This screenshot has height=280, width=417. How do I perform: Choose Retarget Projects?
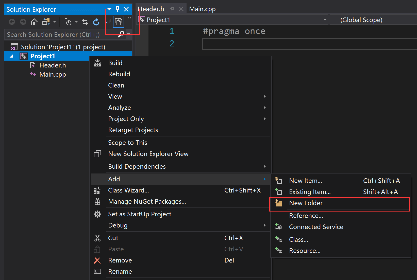tap(181, 130)
